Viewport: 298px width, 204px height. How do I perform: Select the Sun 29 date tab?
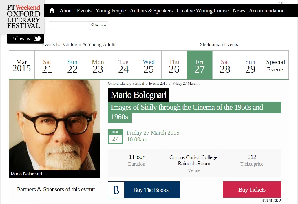(250, 65)
